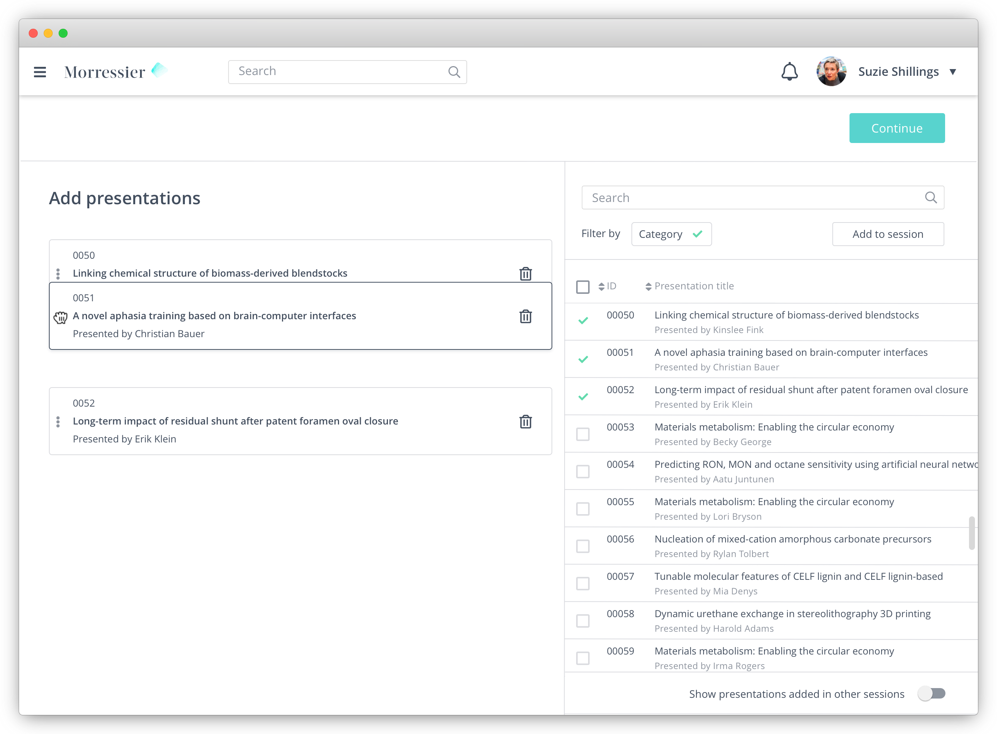The height and width of the screenshot is (734, 997).
Task: Toggle show presentations added in other sessions
Action: coord(932,694)
